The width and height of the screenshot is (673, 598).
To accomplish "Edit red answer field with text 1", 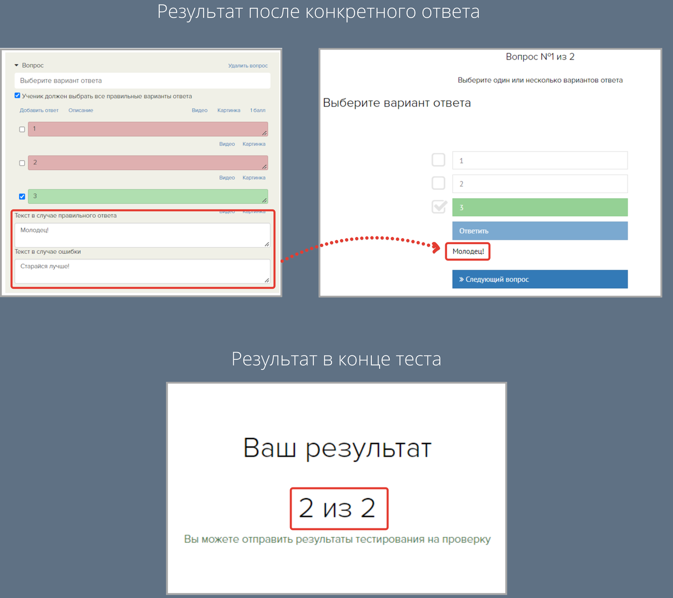I will (x=148, y=129).
